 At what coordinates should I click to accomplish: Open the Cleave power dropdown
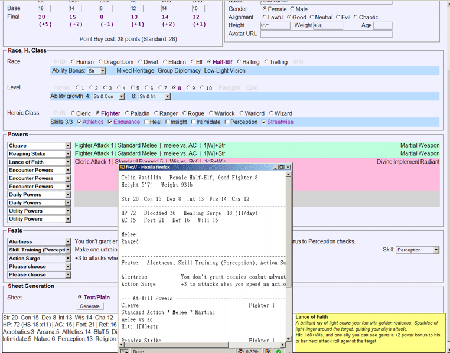pos(68,146)
